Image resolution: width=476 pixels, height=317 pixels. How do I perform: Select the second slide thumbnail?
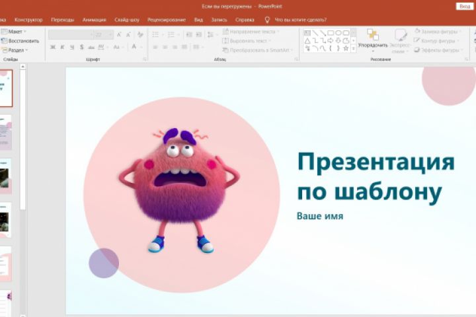coord(6,132)
